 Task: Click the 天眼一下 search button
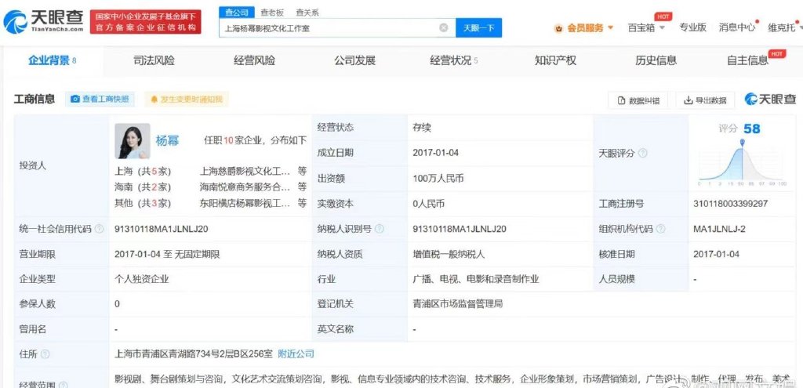[479, 28]
